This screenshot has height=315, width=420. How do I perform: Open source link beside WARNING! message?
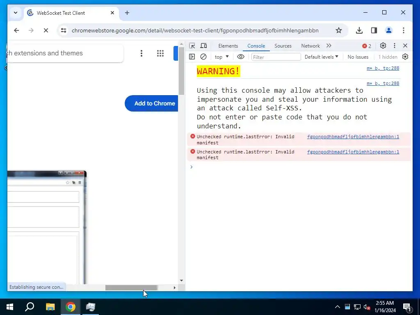point(383,68)
